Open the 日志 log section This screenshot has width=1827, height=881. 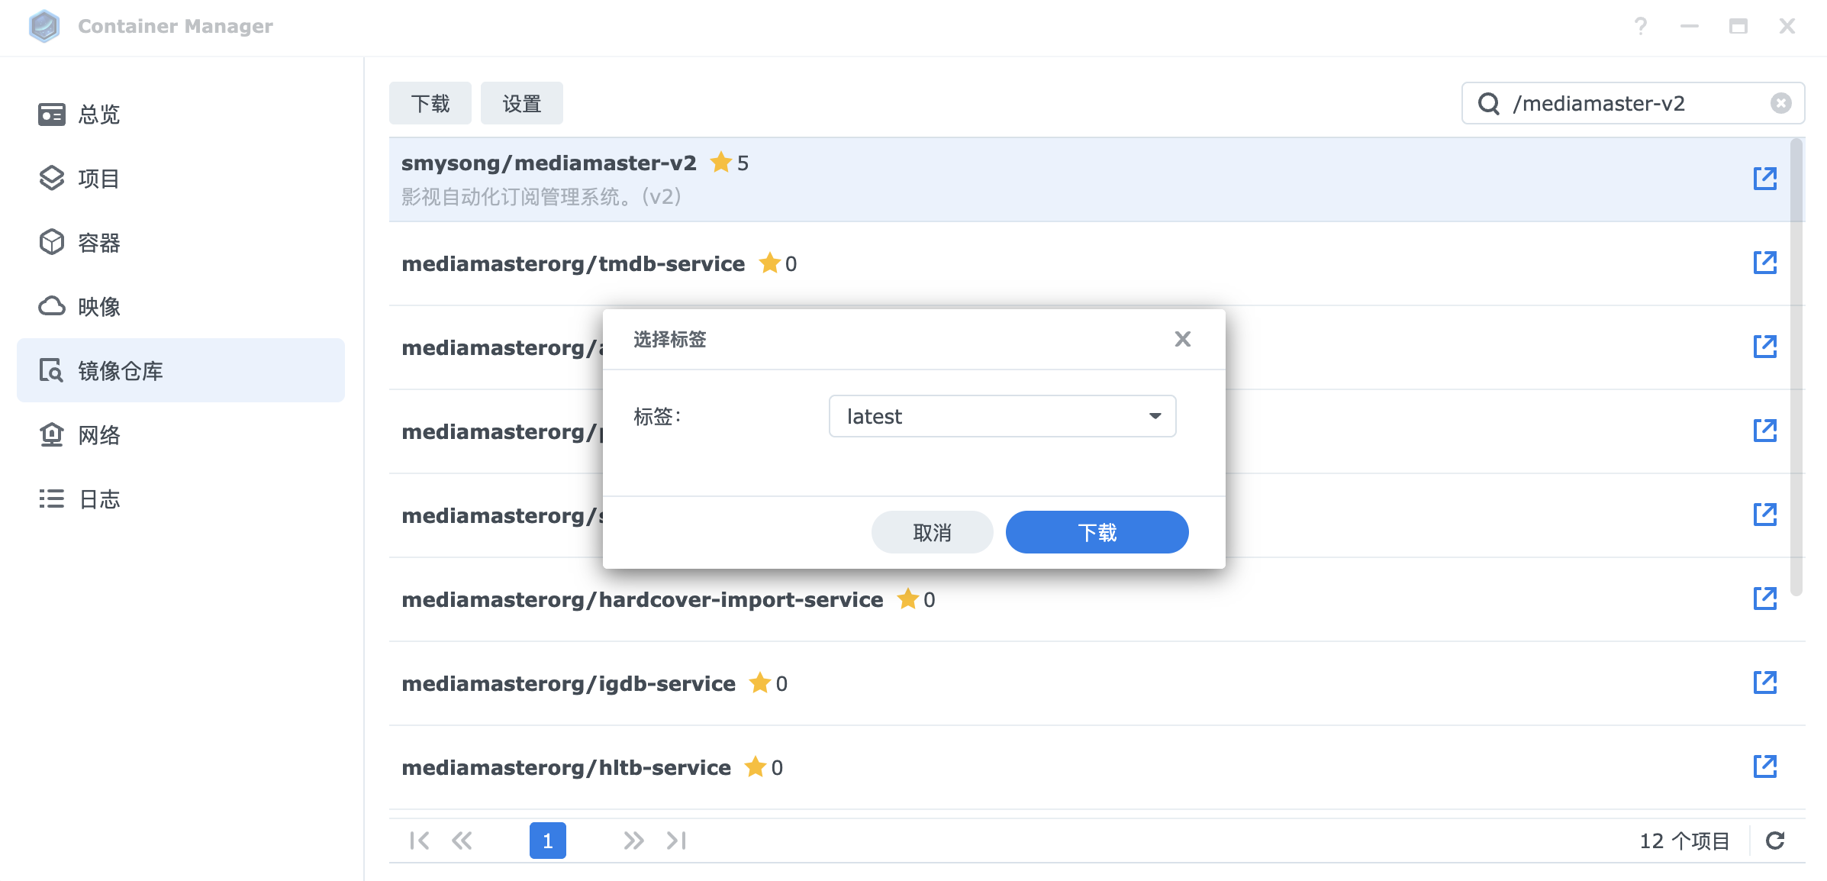pos(99,499)
